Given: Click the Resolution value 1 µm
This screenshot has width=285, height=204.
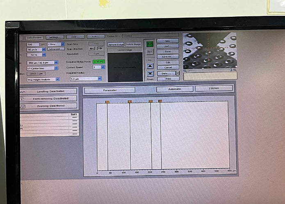Looking at the screenshot, I should [96, 54].
